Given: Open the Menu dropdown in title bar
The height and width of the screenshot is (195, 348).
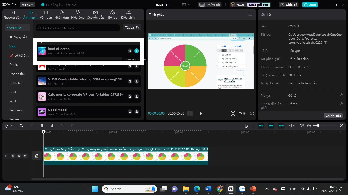Looking at the screenshot, I should point(28,5).
